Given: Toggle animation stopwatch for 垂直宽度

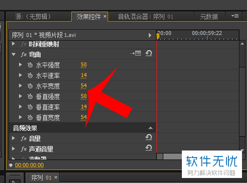Looking at the screenshot, I should click(30, 117).
